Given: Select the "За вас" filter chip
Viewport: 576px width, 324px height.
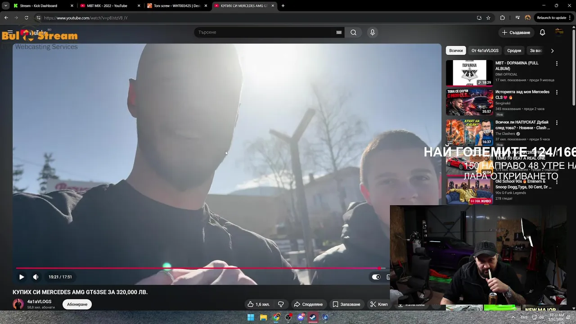Looking at the screenshot, I should (x=535, y=51).
